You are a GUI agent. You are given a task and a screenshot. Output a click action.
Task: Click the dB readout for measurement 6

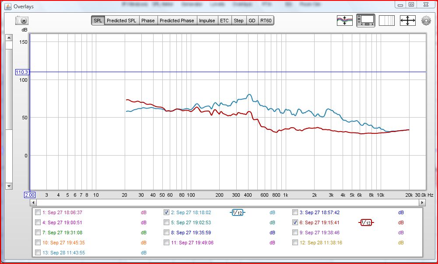click(x=401, y=223)
